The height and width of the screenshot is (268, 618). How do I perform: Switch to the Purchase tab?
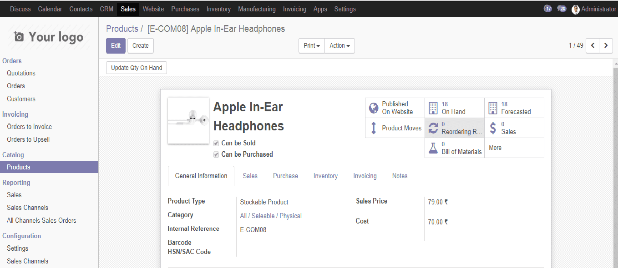(285, 176)
